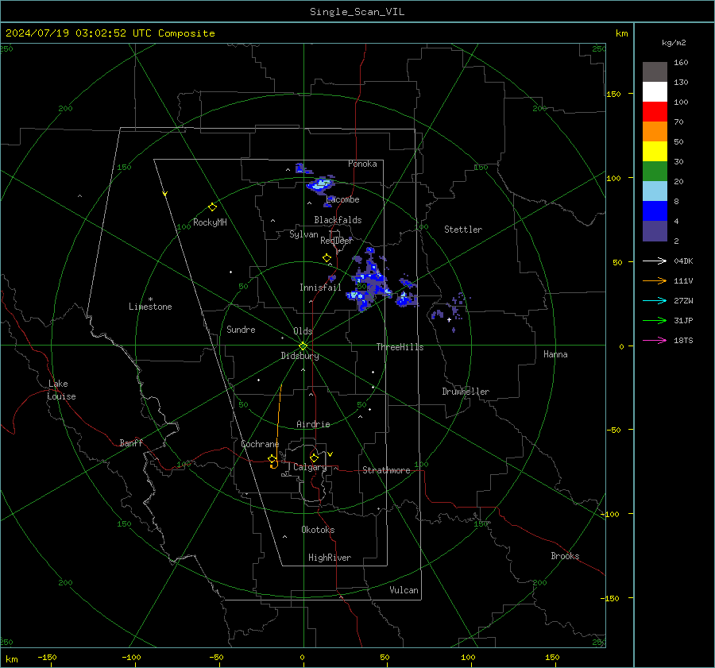The image size is (715, 668).
Task: Select the red 100 legend swatch
Action: [x=655, y=112]
